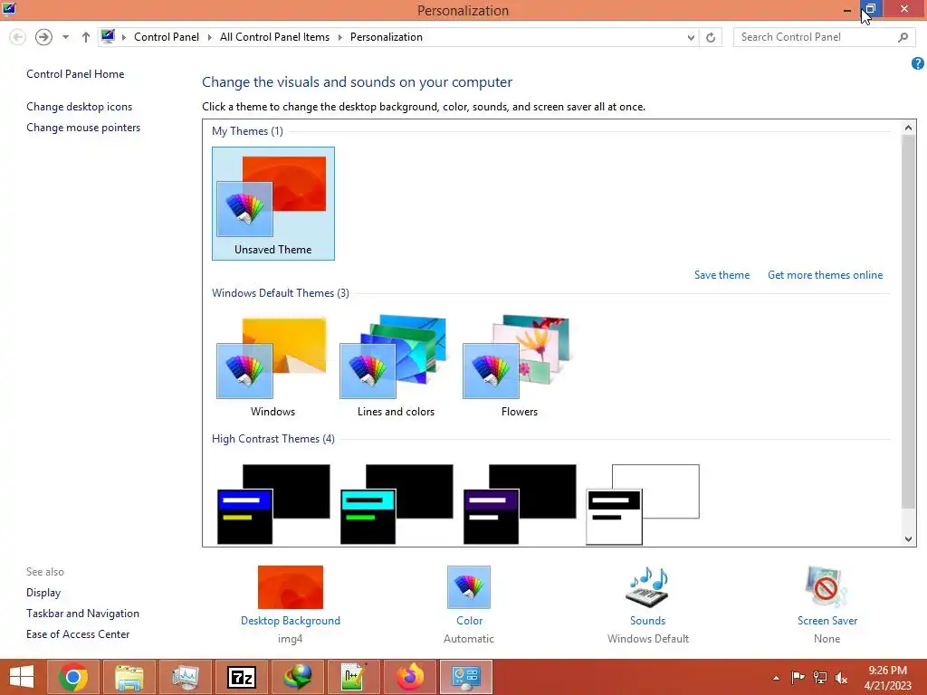Click the Search Control Panel field
Viewport: 927px width, 695px height.
[x=824, y=37]
